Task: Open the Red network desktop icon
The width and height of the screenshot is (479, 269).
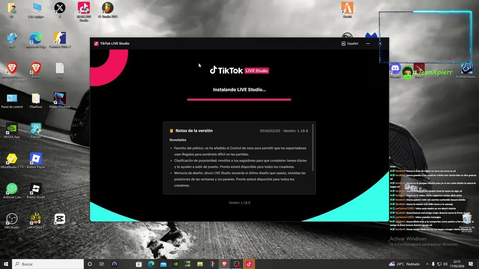Action: (x=12, y=41)
